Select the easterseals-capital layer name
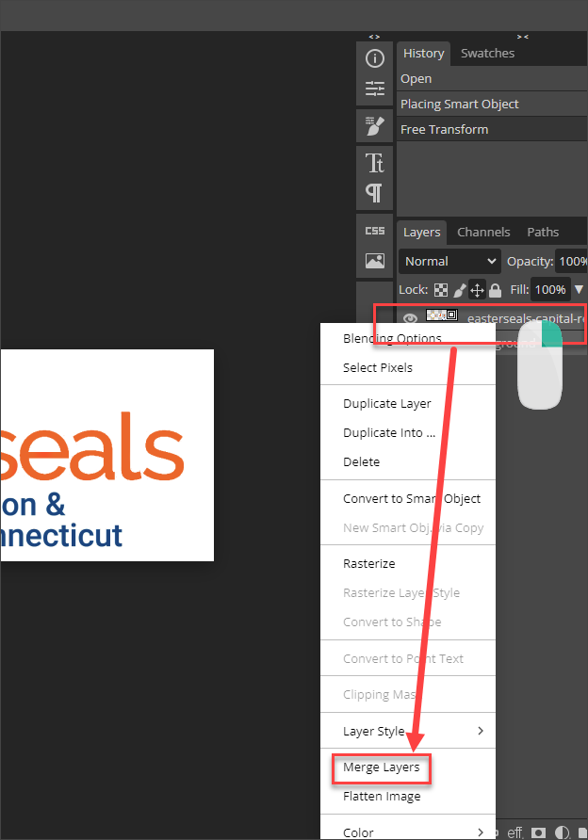Screen dimensions: 588x840 (x=527, y=318)
